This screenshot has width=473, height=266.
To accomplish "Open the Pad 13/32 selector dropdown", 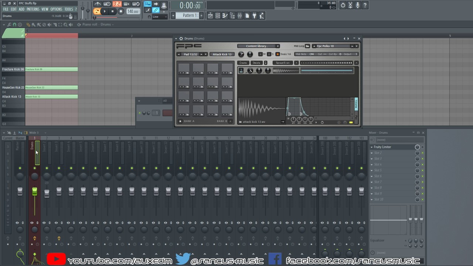I will (206, 54).
